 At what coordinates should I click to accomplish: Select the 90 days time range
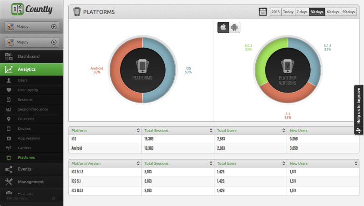(x=349, y=12)
